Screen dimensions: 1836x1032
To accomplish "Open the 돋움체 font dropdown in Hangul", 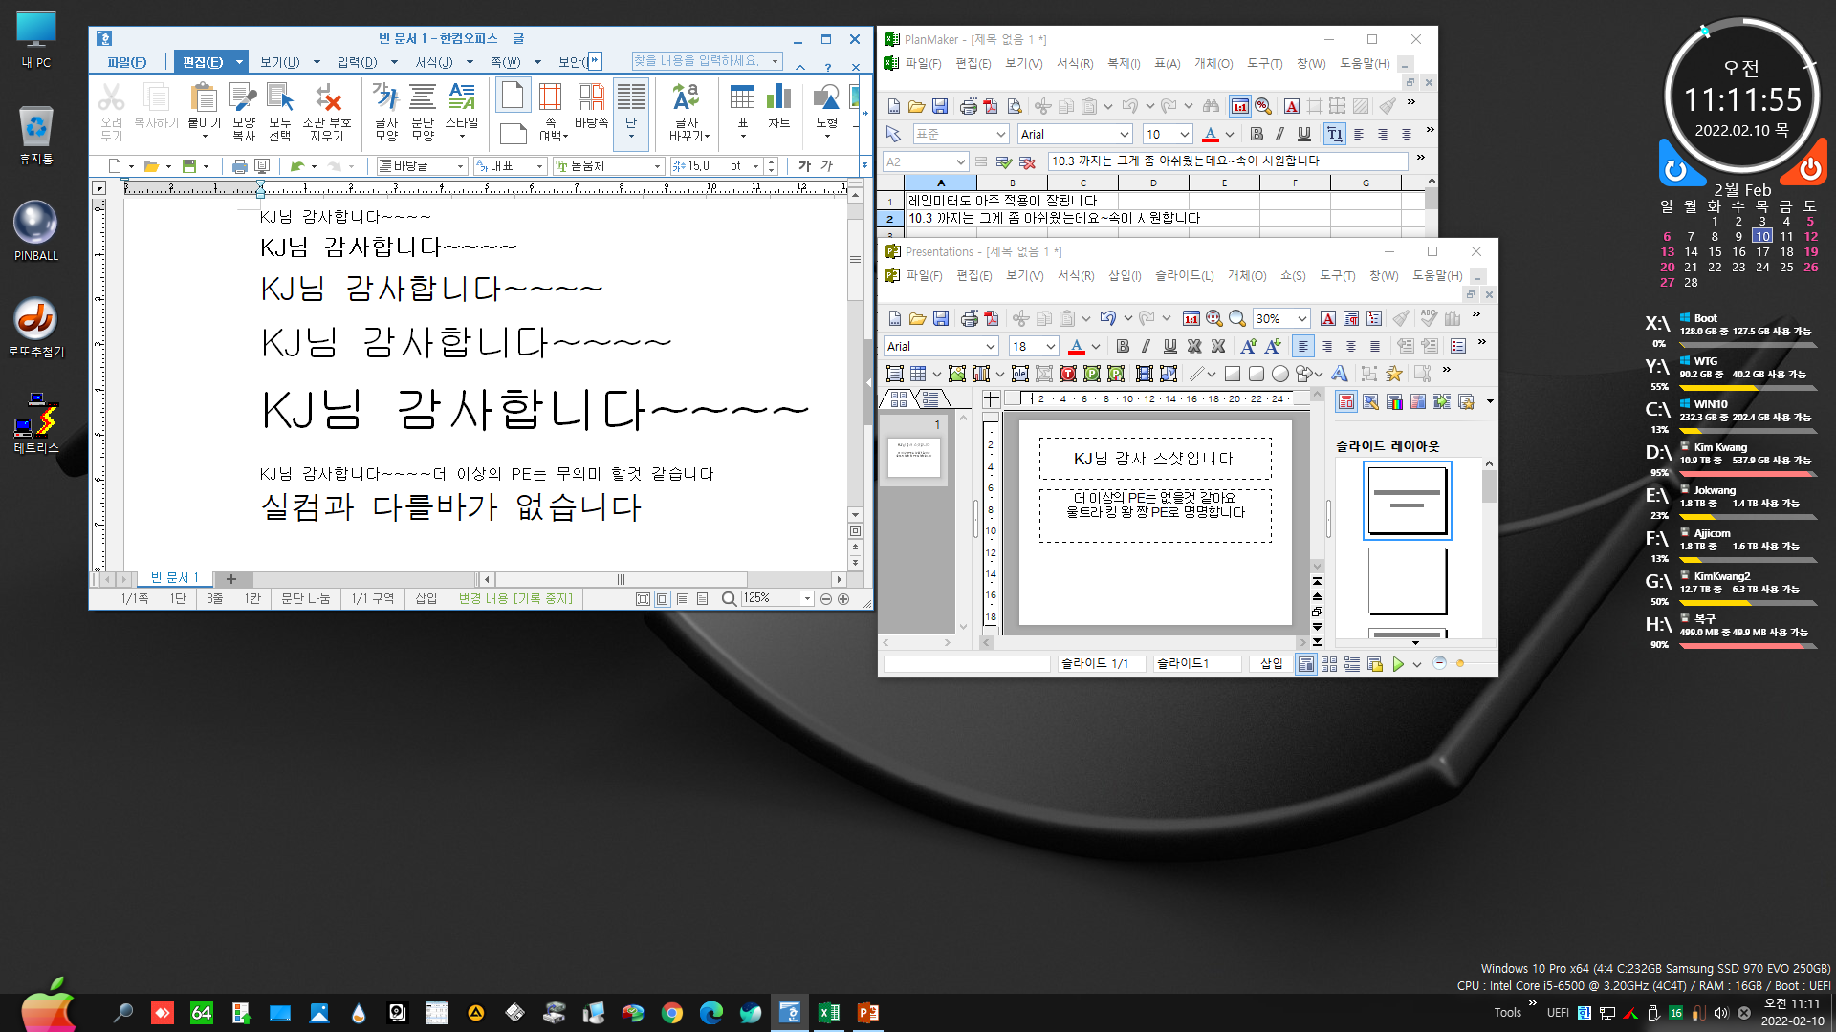I will tap(657, 166).
